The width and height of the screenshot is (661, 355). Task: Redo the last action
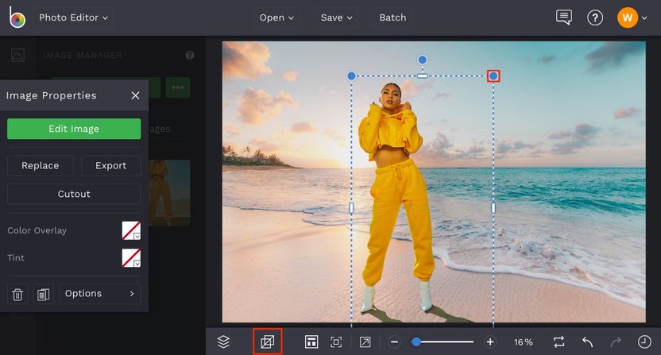616,342
